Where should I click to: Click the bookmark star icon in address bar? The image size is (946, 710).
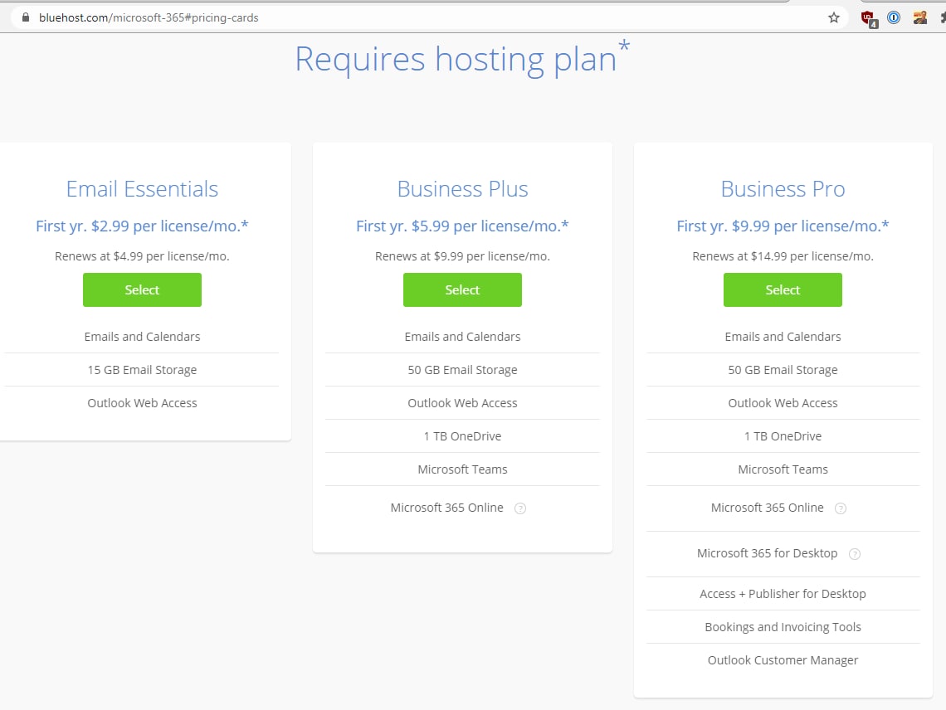[834, 17]
